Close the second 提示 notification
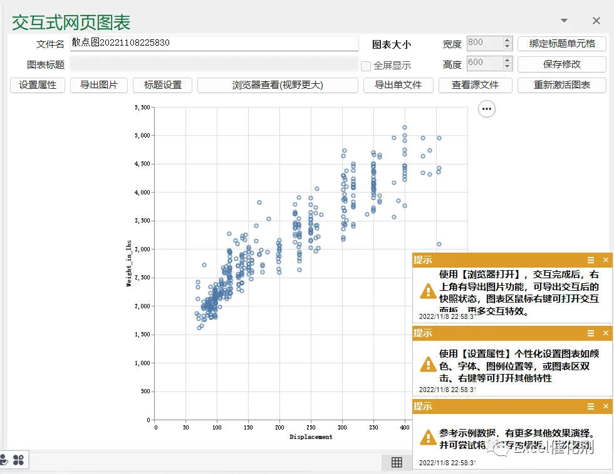This screenshot has width=614, height=474. point(606,333)
